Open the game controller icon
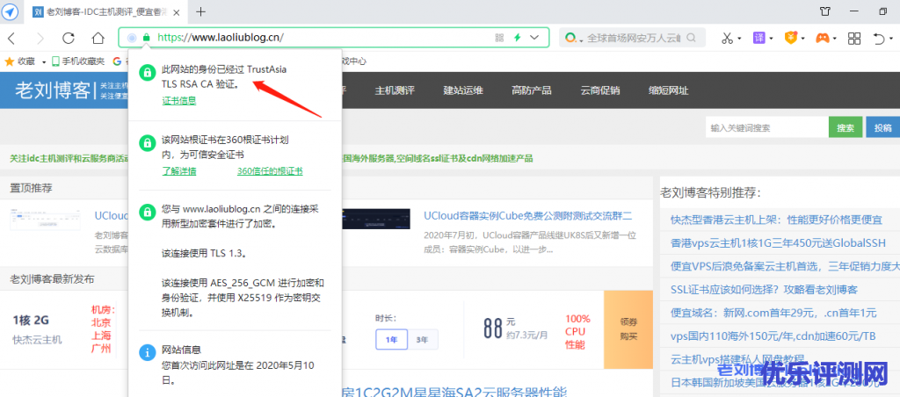Viewport: 900px width, 397px height. tap(822, 39)
